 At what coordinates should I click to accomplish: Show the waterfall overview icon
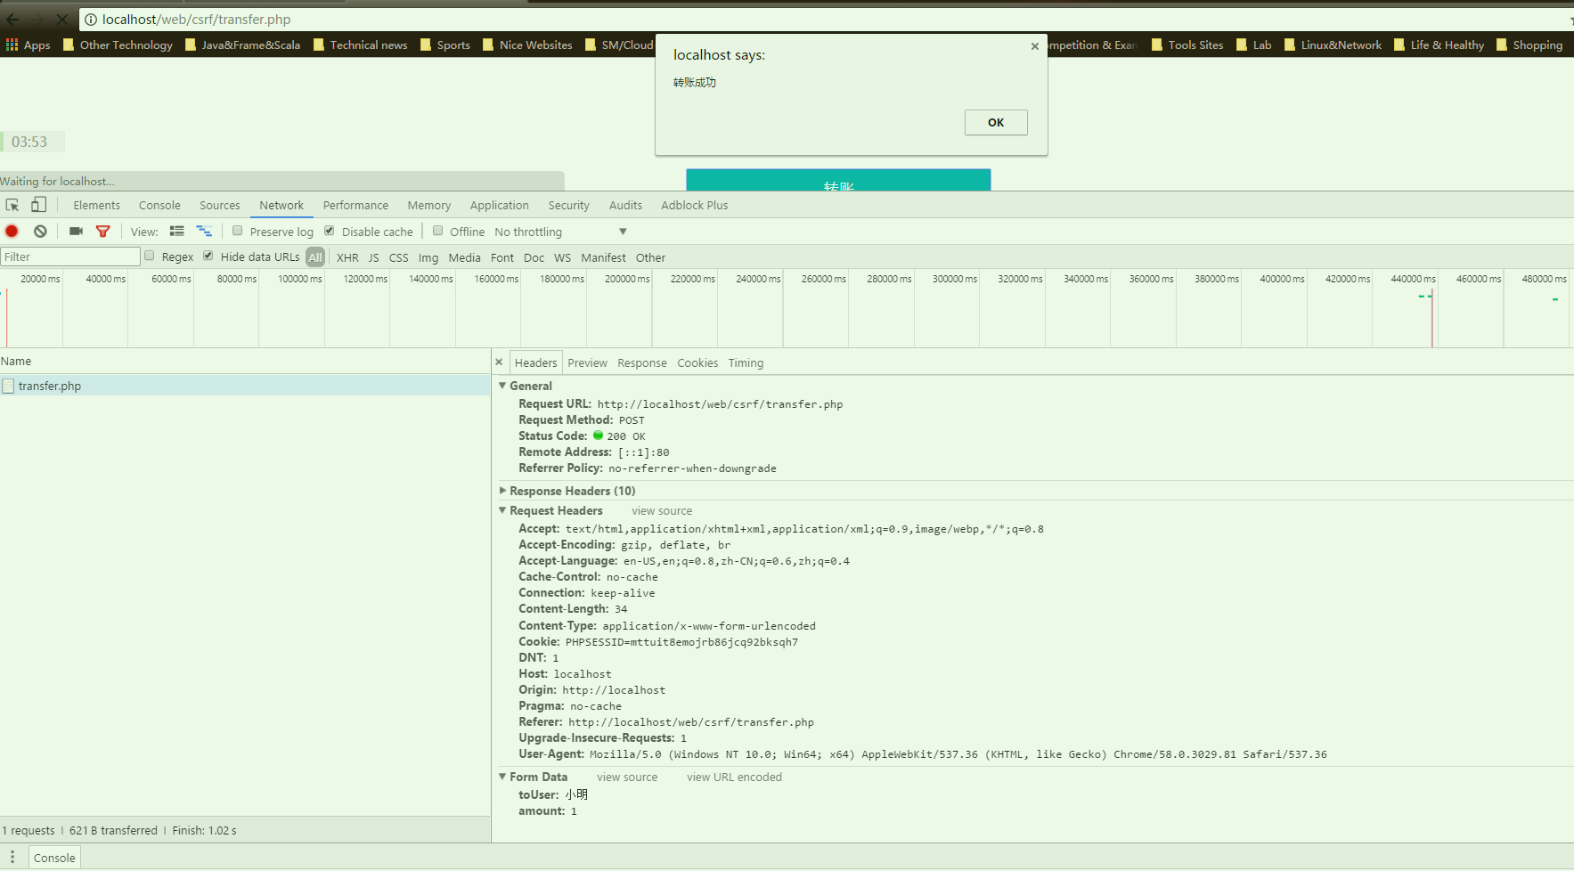tap(204, 232)
